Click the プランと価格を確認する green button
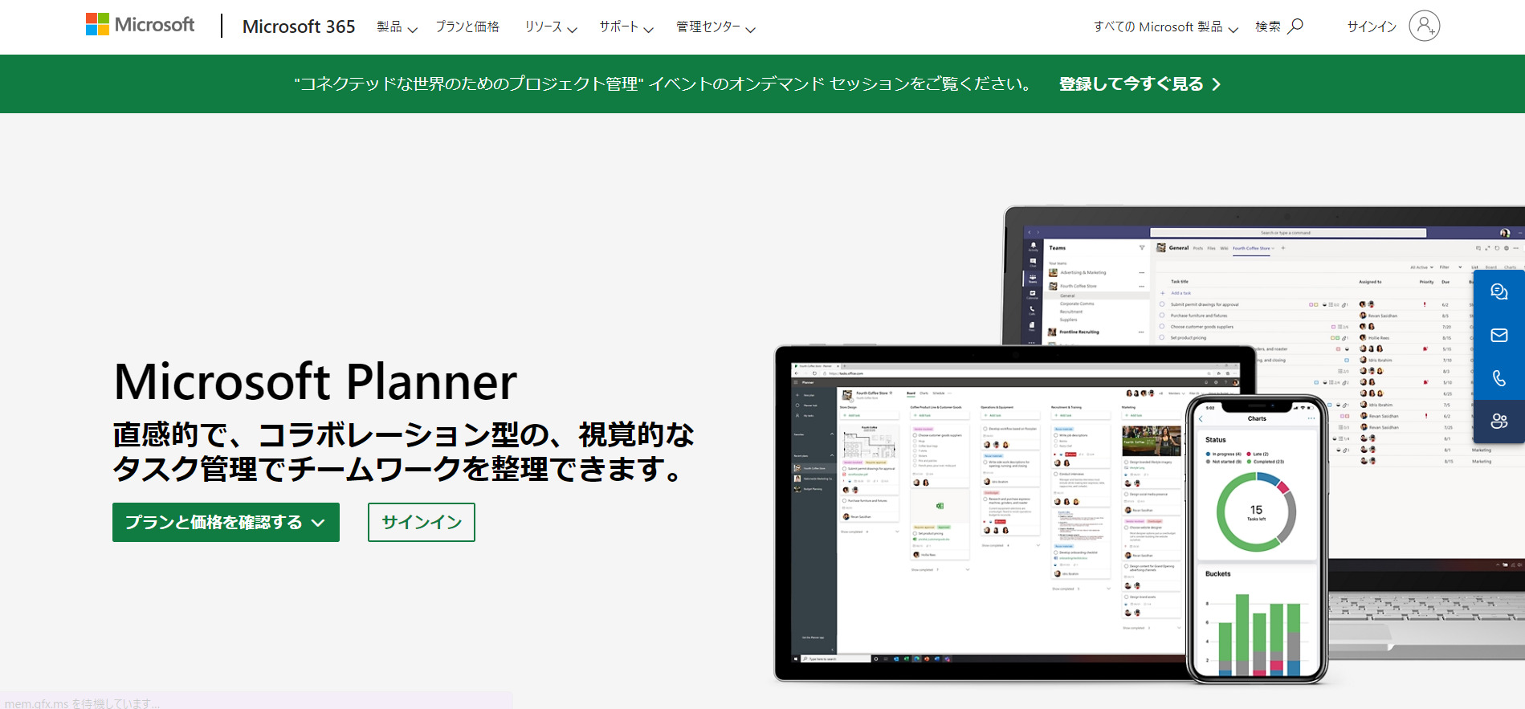This screenshot has height=709, width=1525. 226,522
